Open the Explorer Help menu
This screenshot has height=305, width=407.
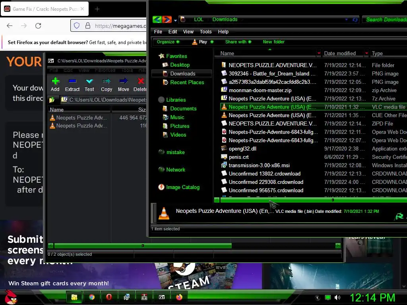coord(223,32)
